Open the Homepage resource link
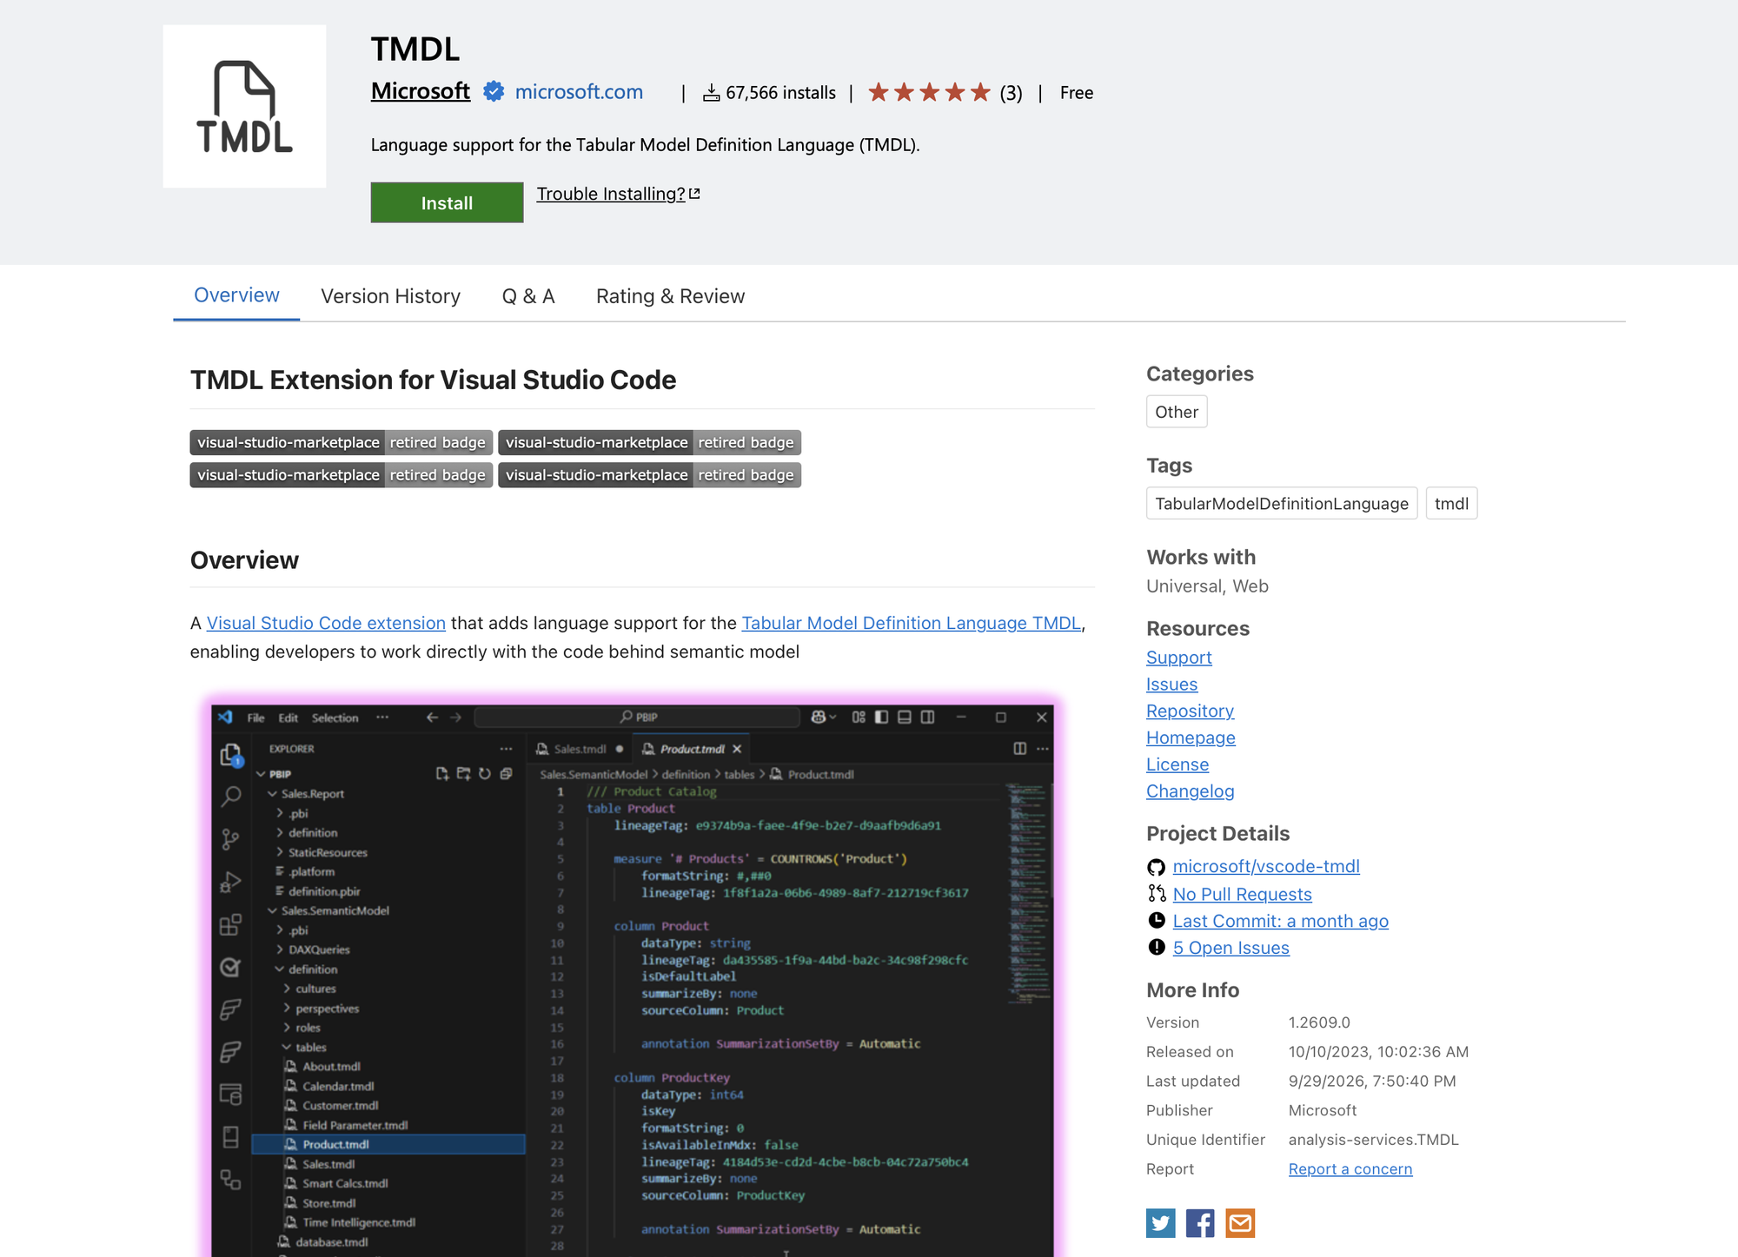1738x1257 pixels. point(1191,738)
